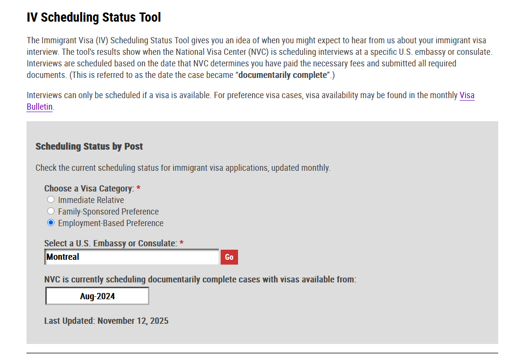Screen dimensions: 518x356
Task: Click the IV Scheduling Status Tool heading
Action: pyautogui.click(x=93, y=18)
